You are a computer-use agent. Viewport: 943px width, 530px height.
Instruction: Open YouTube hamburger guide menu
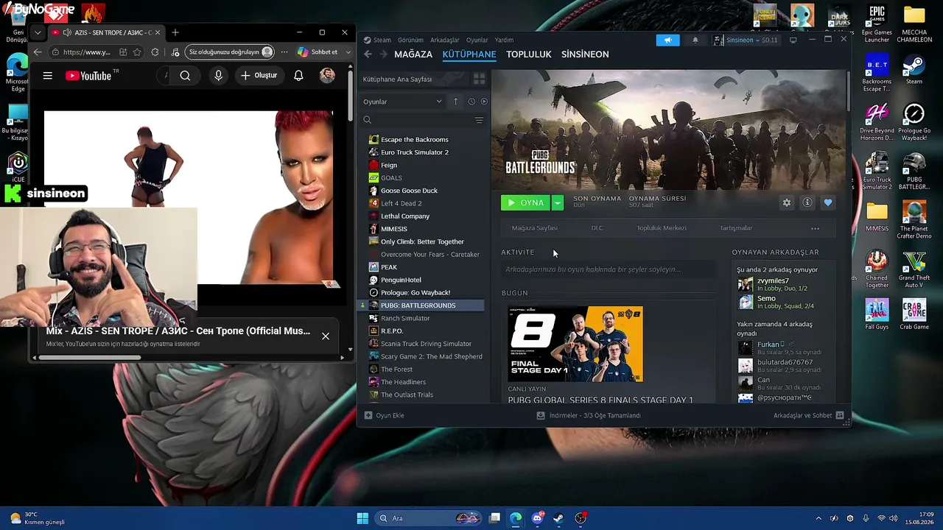click(x=48, y=75)
